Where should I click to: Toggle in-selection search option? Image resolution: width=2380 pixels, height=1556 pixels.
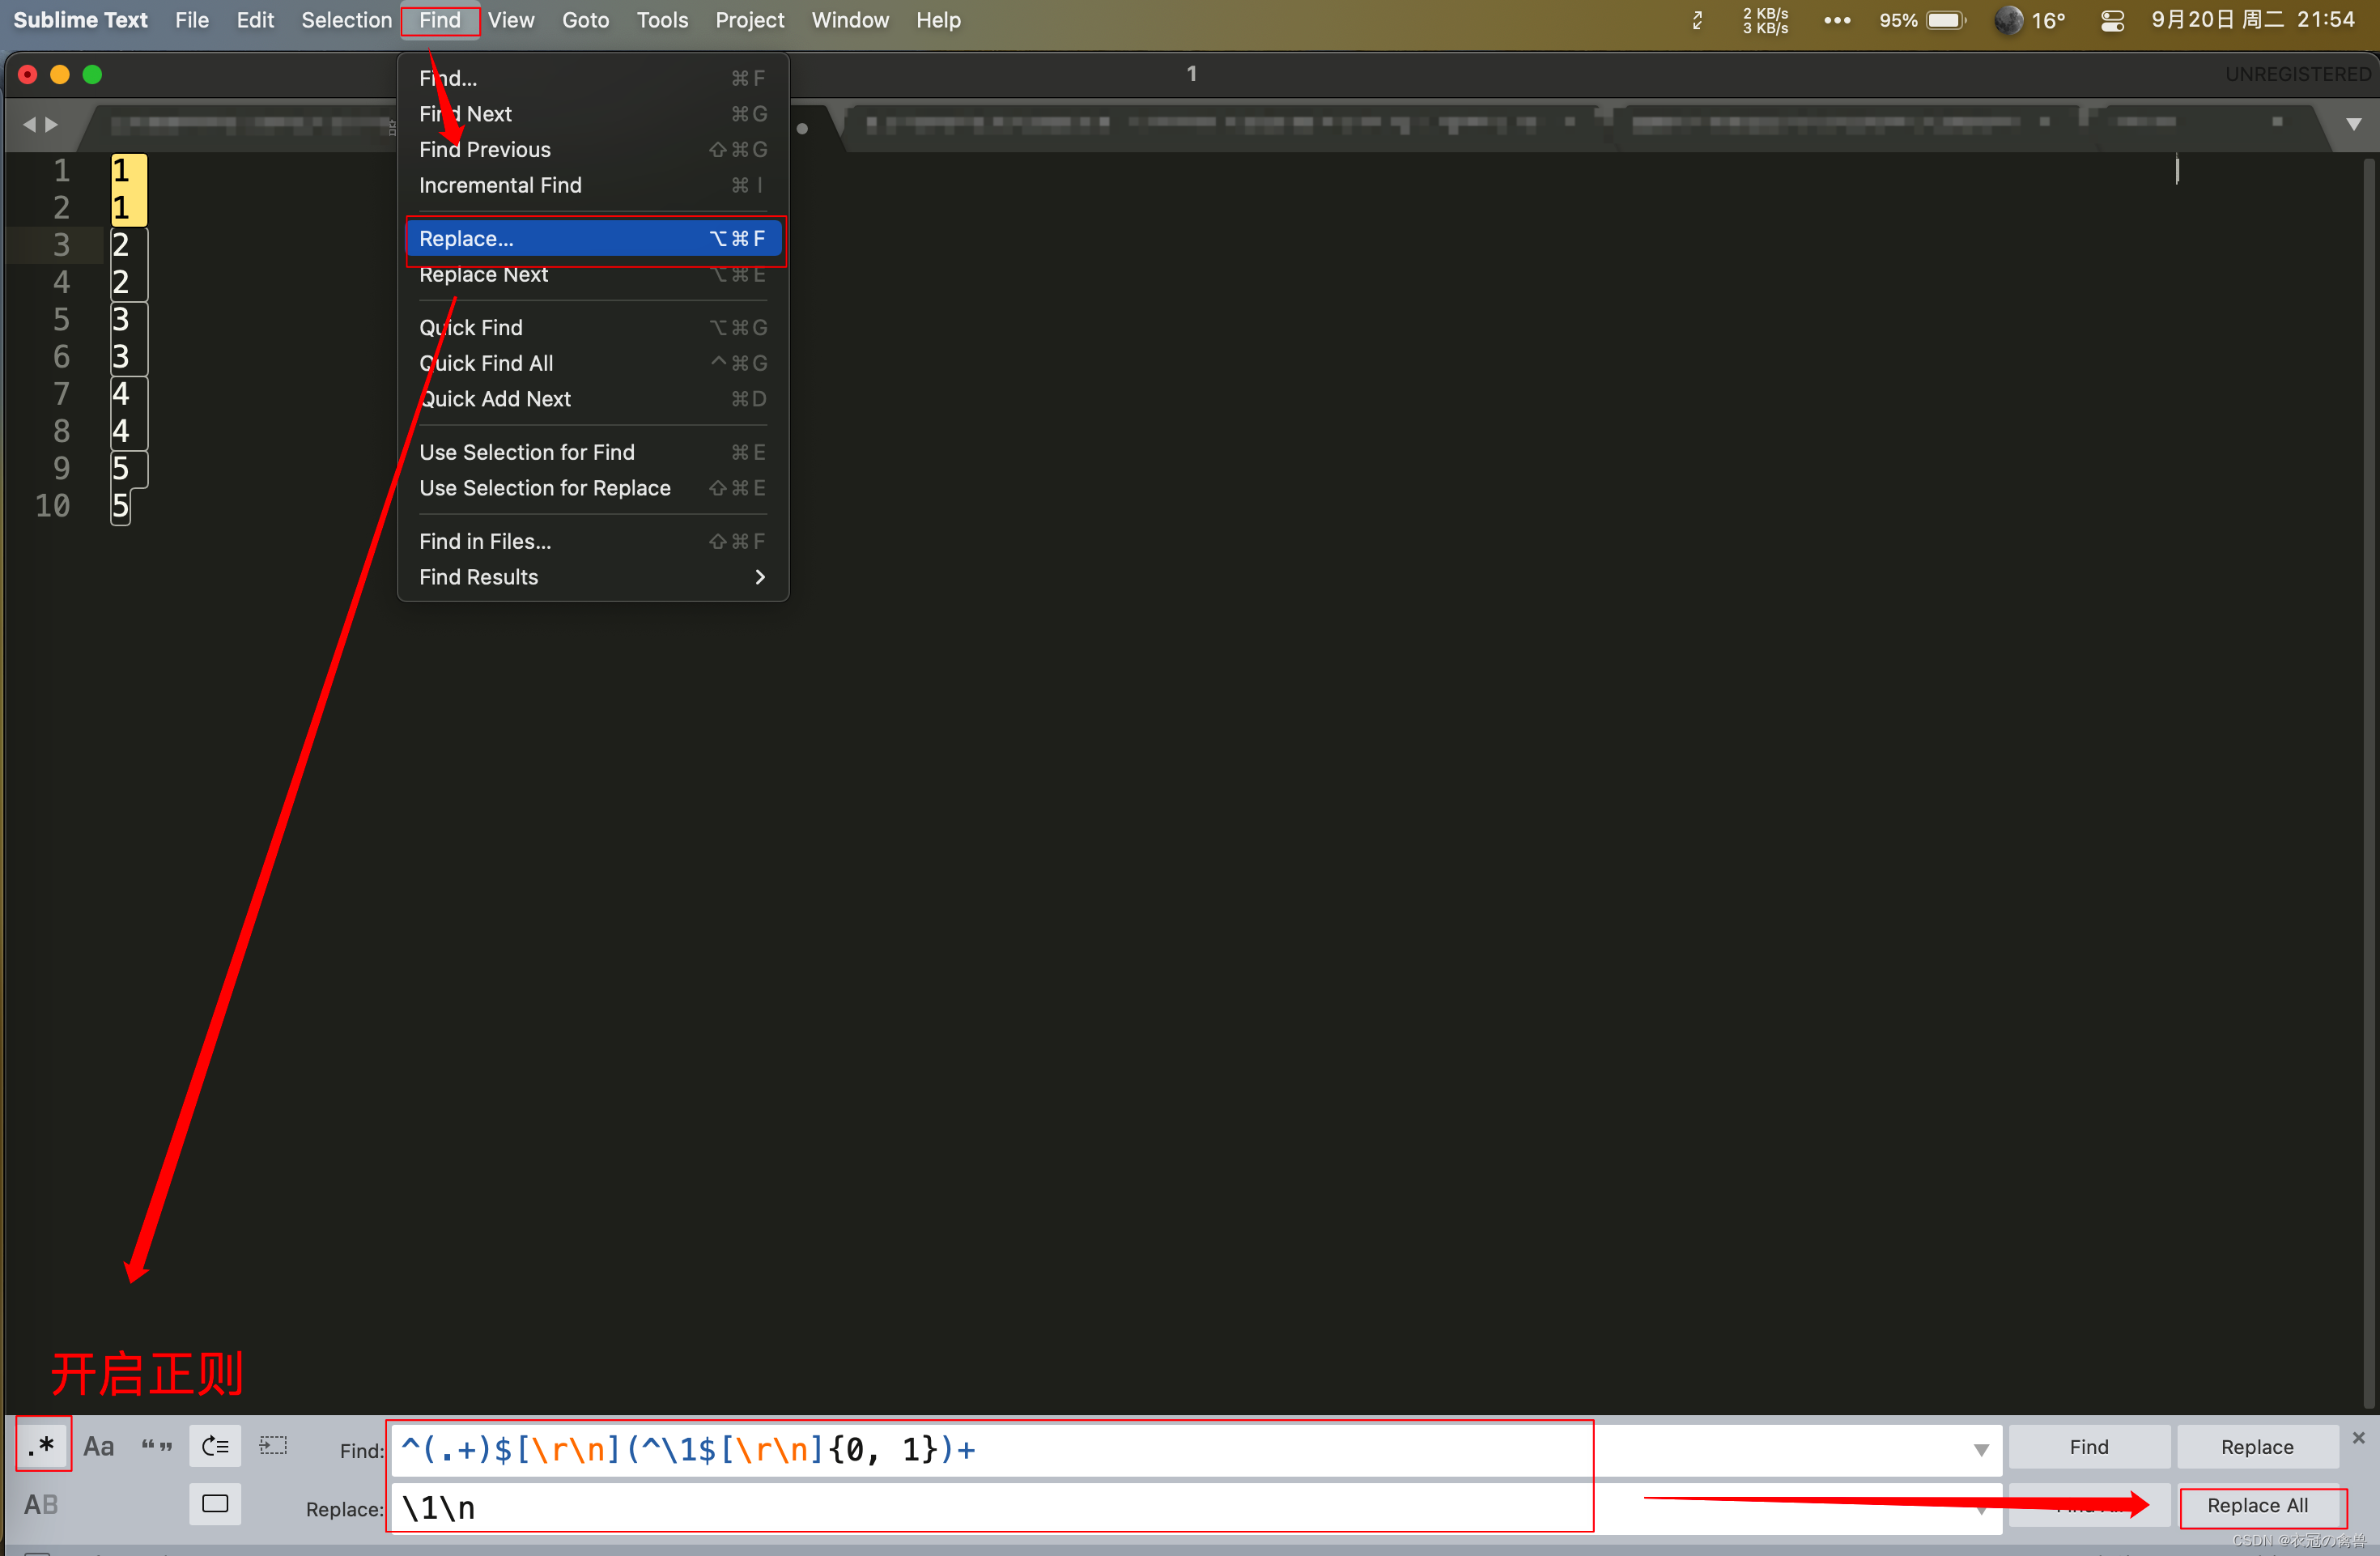pos(273,1446)
